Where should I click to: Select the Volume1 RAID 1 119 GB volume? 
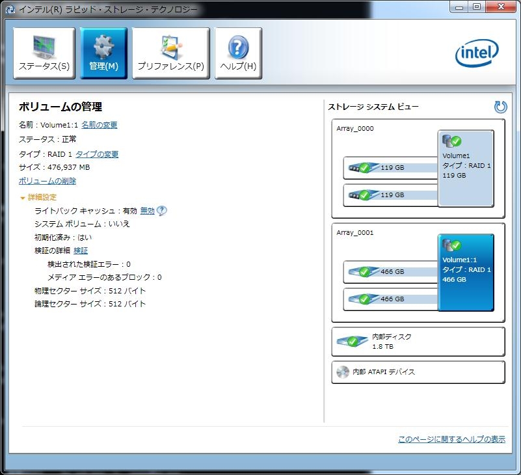point(466,169)
